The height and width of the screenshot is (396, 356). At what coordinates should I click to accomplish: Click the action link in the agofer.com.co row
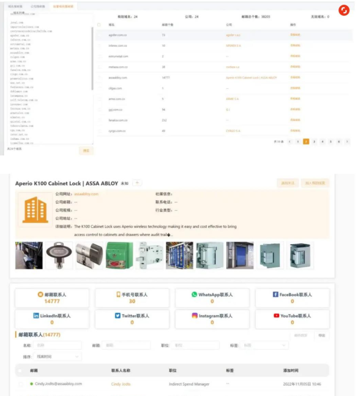click(x=295, y=35)
